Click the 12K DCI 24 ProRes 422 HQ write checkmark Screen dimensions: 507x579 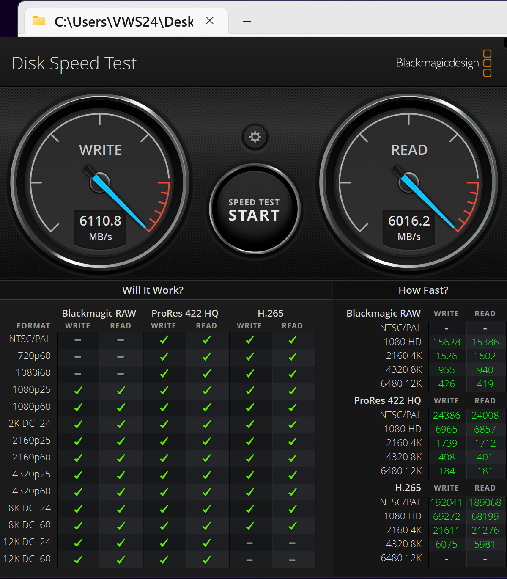tap(164, 543)
